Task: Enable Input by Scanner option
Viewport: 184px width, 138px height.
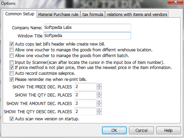Action: tap(12, 62)
